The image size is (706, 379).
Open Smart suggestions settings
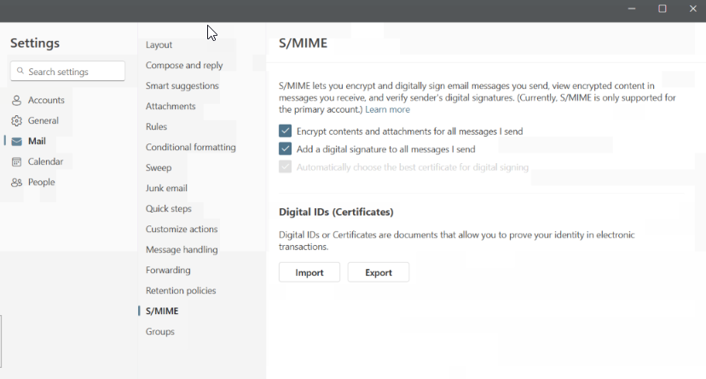[x=182, y=85]
